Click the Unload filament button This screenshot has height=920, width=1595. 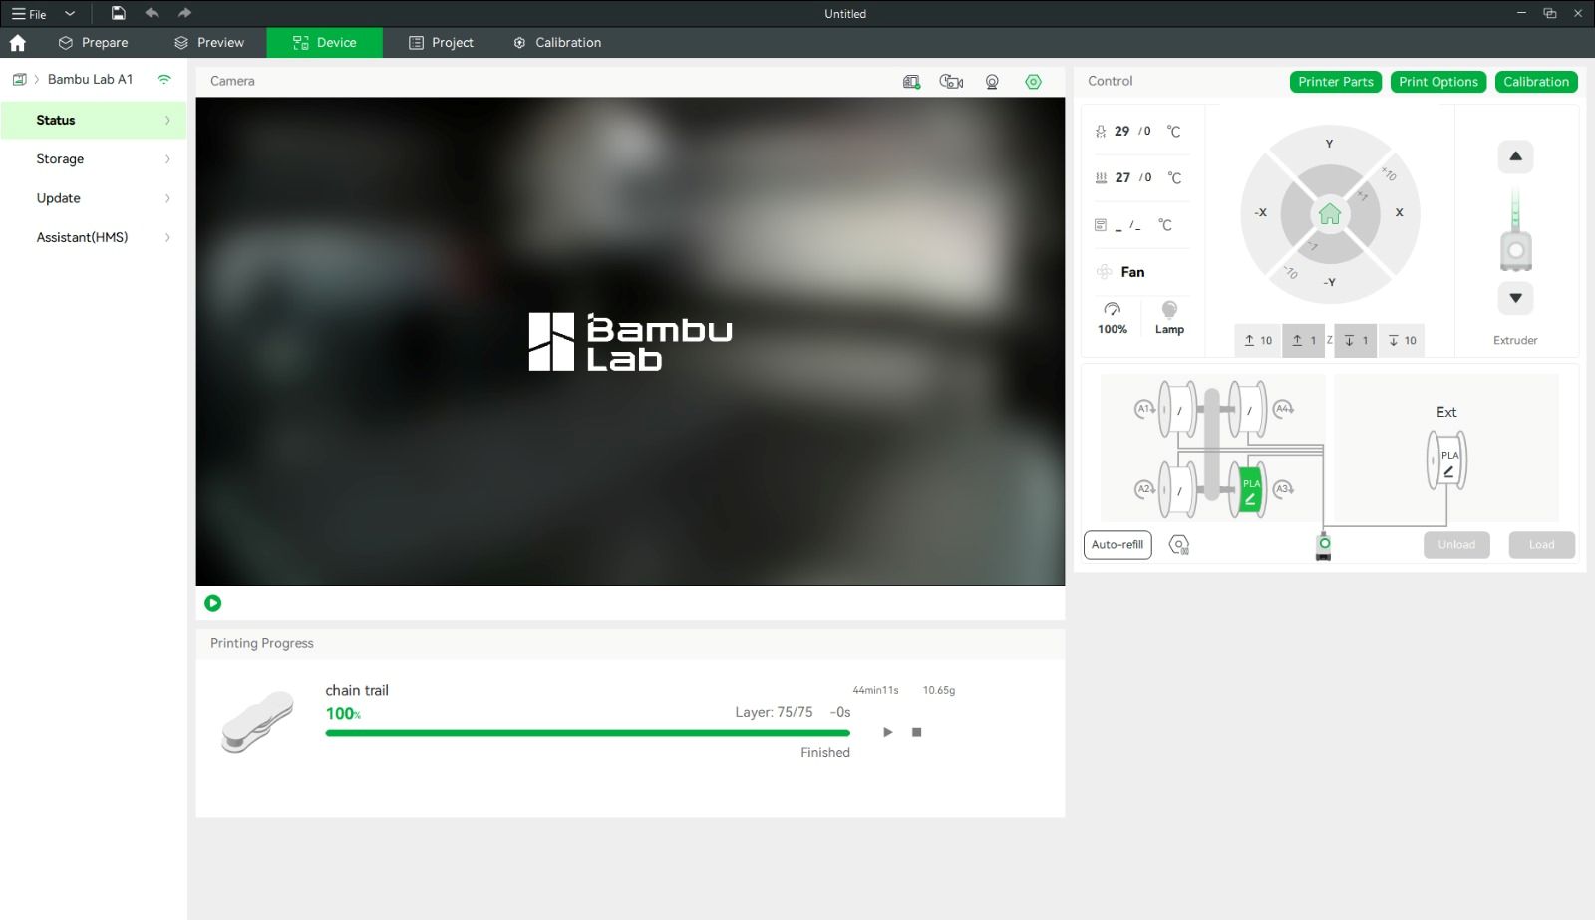pyautogui.click(x=1456, y=545)
